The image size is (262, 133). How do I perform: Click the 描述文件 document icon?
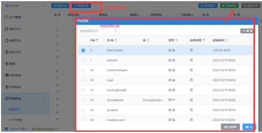(x=7, y=29)
